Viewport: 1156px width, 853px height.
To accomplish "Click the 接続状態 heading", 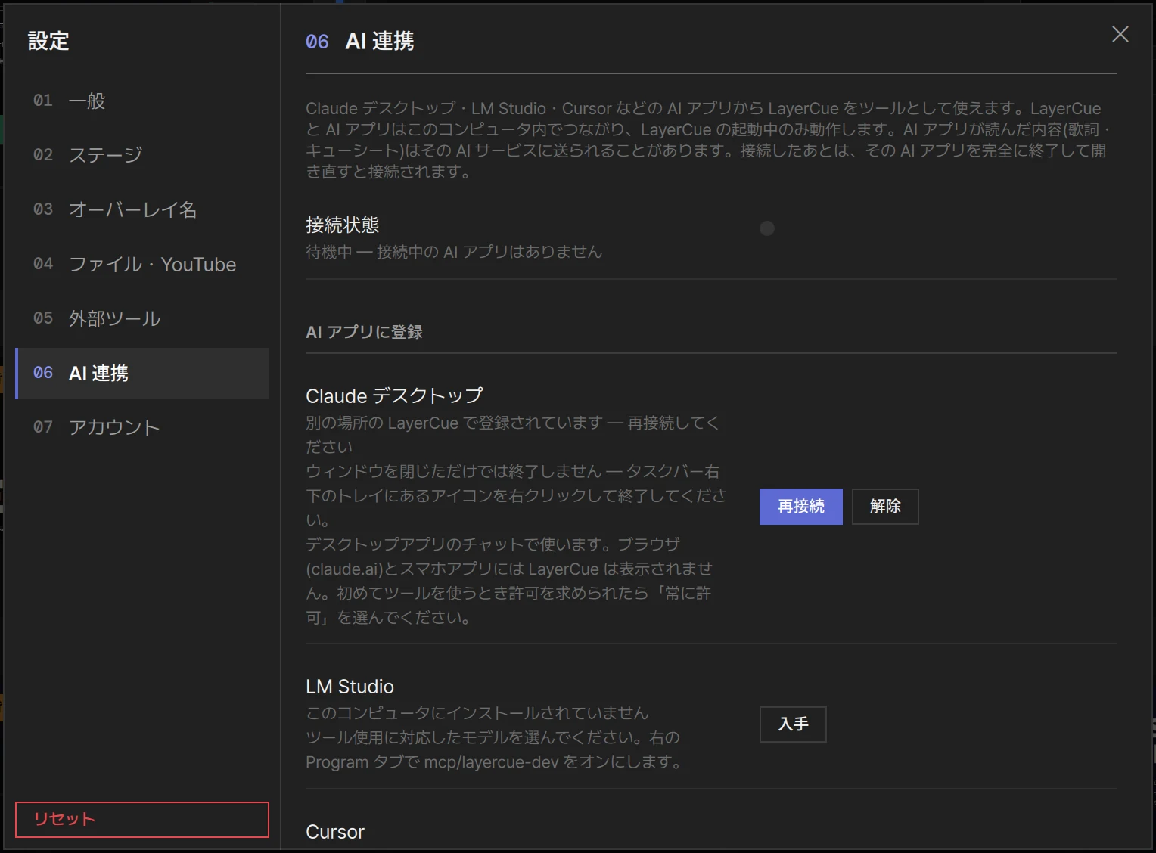I will (342, 225).
